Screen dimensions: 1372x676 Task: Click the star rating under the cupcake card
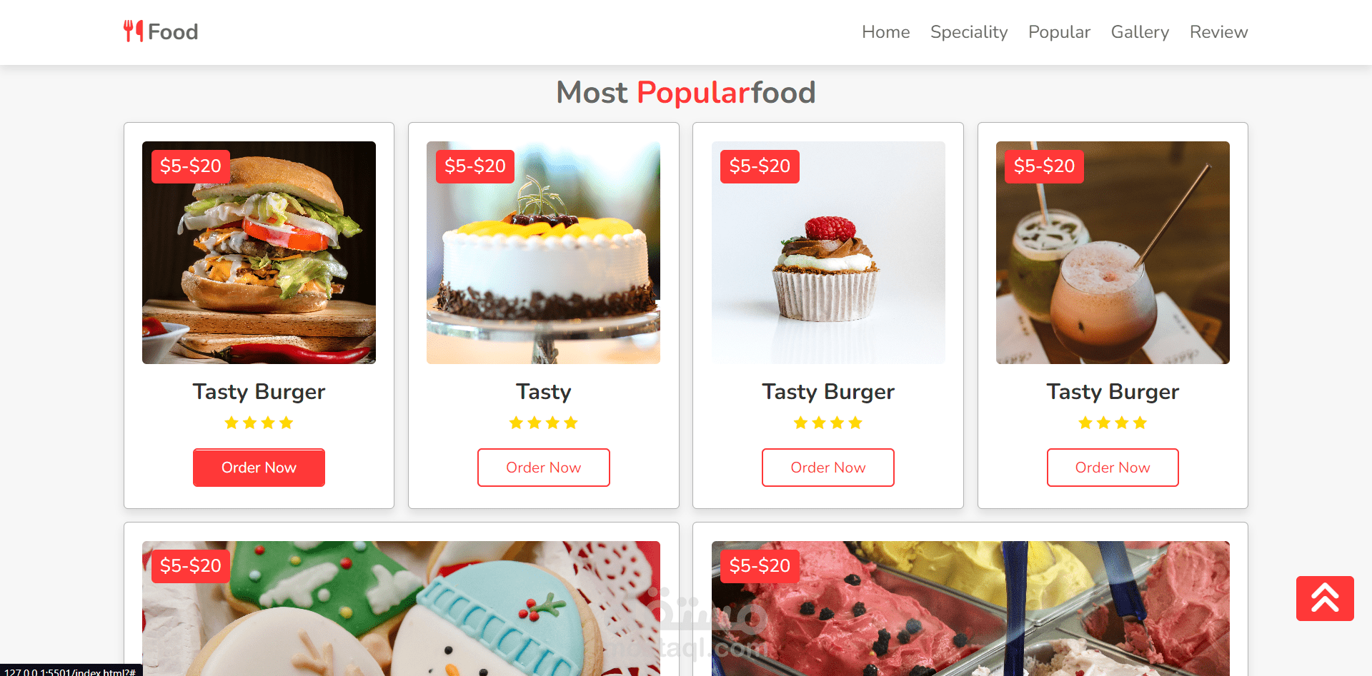tap(828, 423)
